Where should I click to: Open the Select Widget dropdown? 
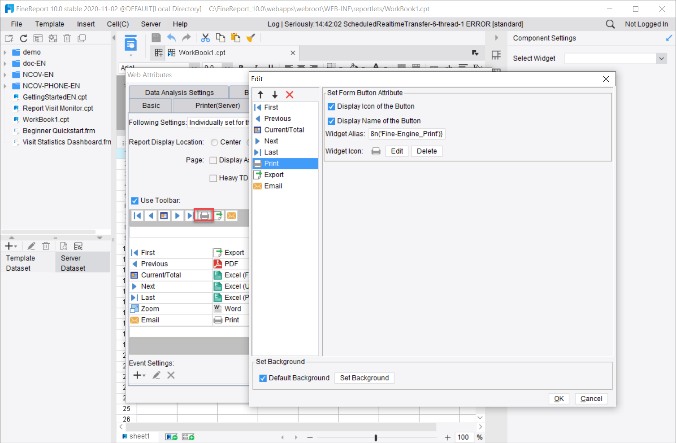pyautogui.click(x=661, y=58)
